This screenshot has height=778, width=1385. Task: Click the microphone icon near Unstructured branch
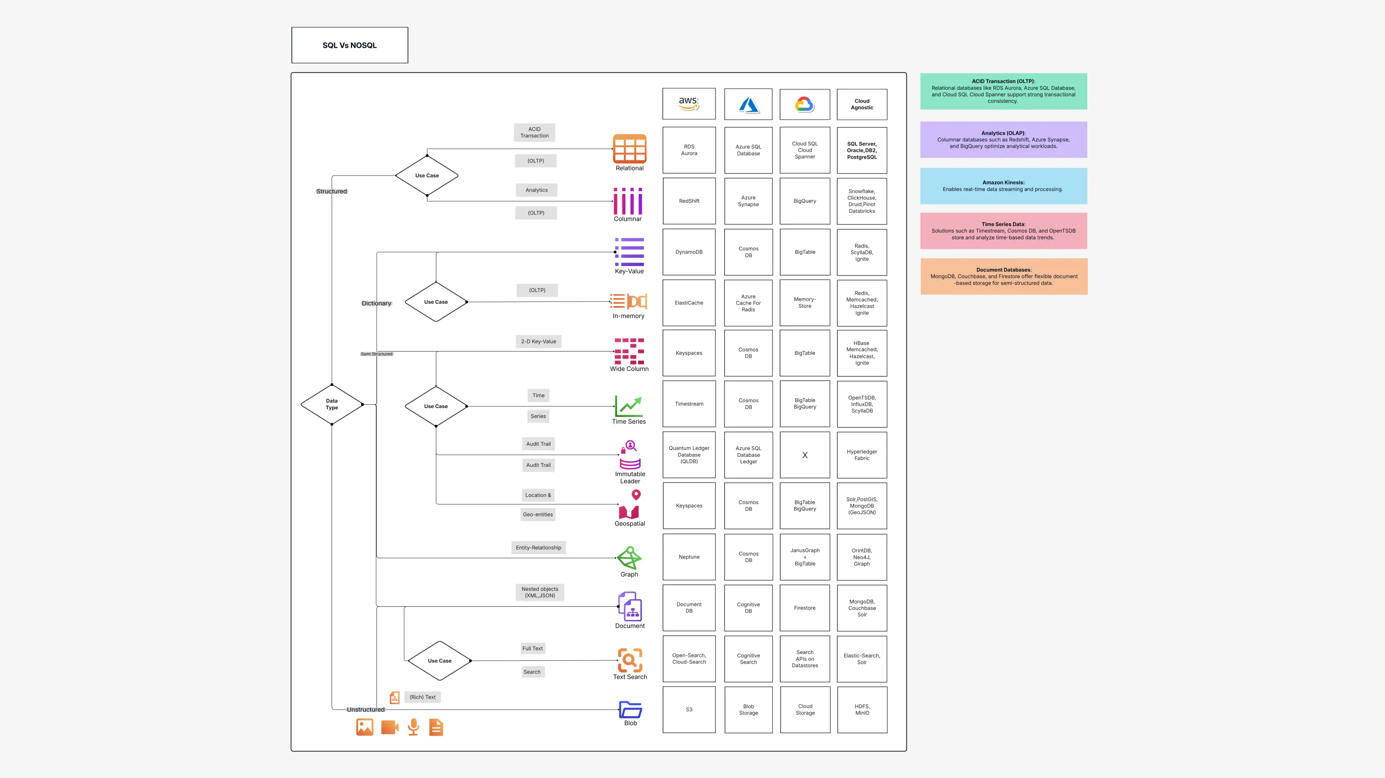(413, 727)
